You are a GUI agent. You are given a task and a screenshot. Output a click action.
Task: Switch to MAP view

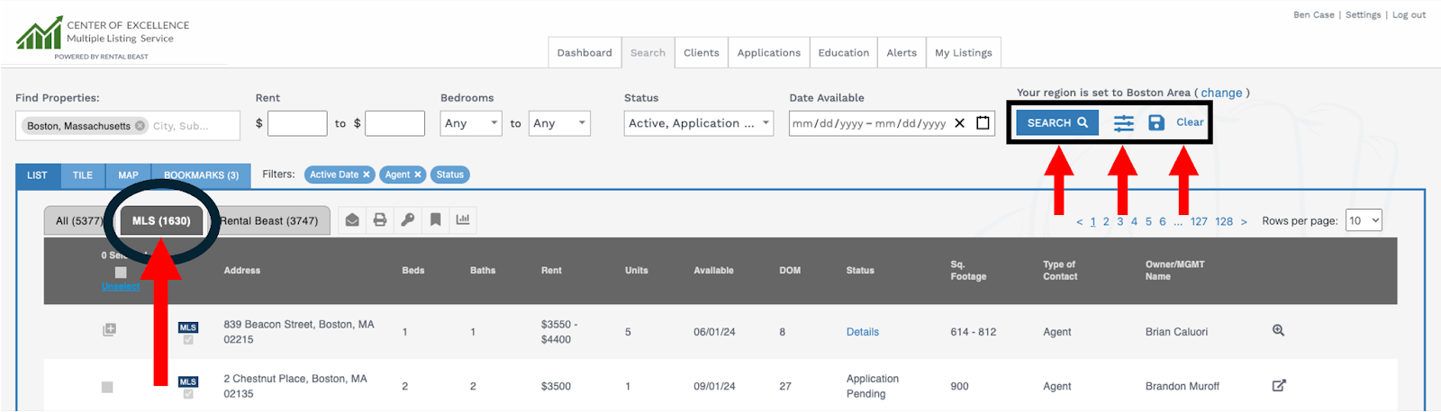point(129,175)
